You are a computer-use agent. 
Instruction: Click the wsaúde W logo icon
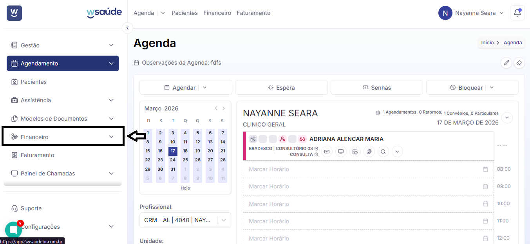(14, 13)
